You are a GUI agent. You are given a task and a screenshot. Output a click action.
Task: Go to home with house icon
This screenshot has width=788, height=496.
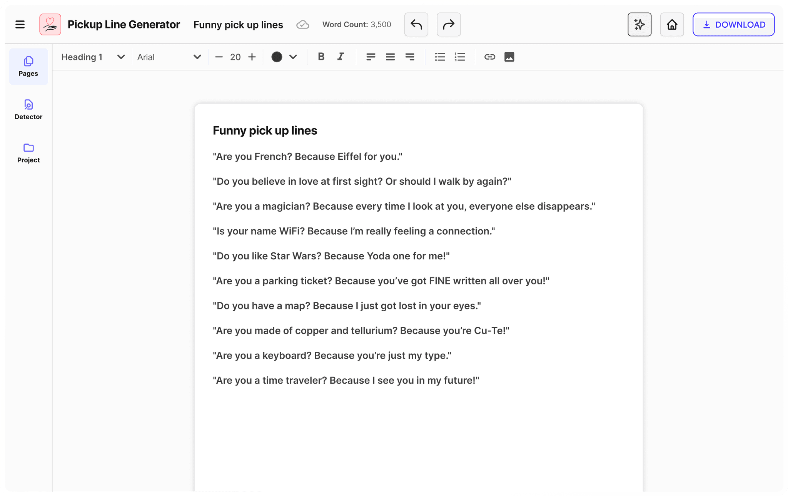pos(672,25)
